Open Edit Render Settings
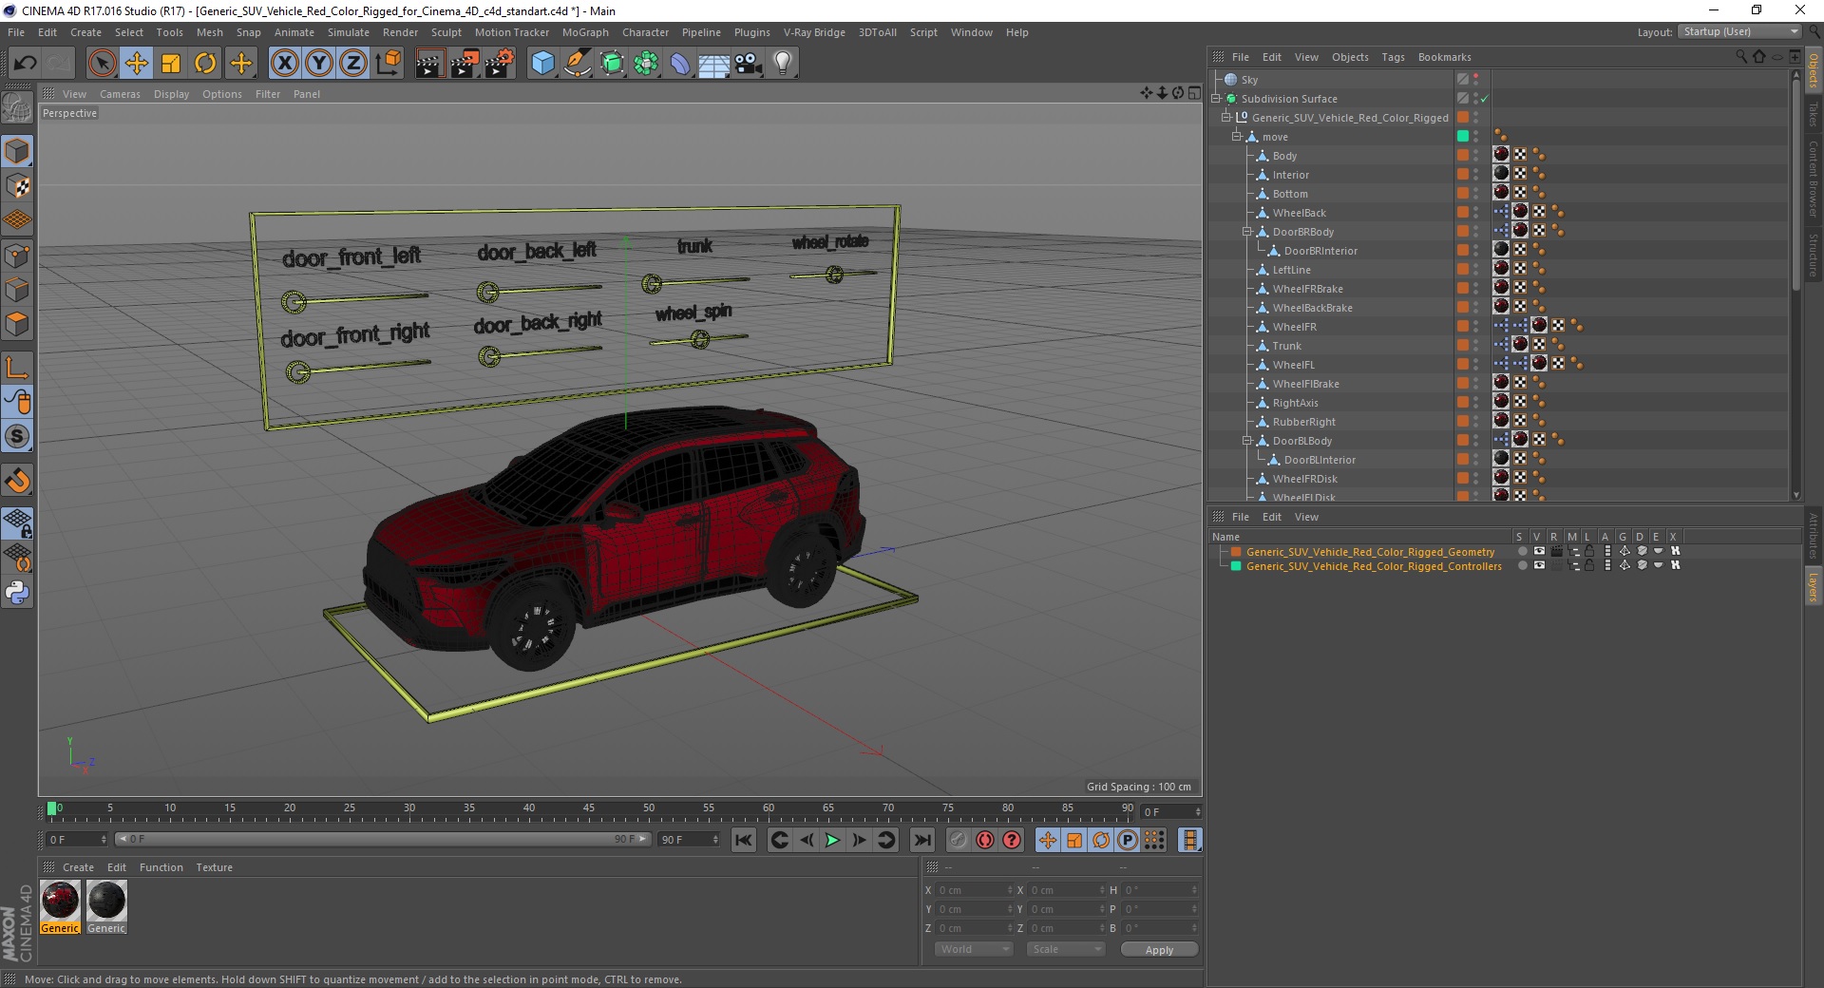Viewport: 1824px width, 988px height. coord(500,63)
